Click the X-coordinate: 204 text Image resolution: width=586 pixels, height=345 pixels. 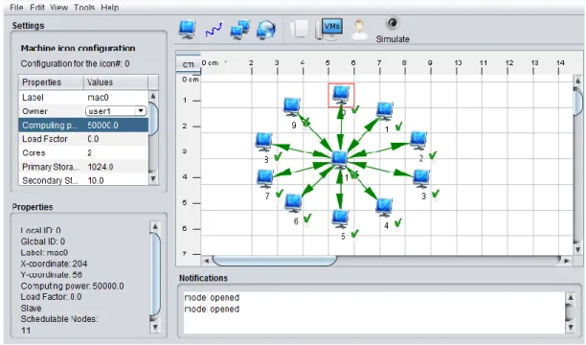(x=54, y=264)
